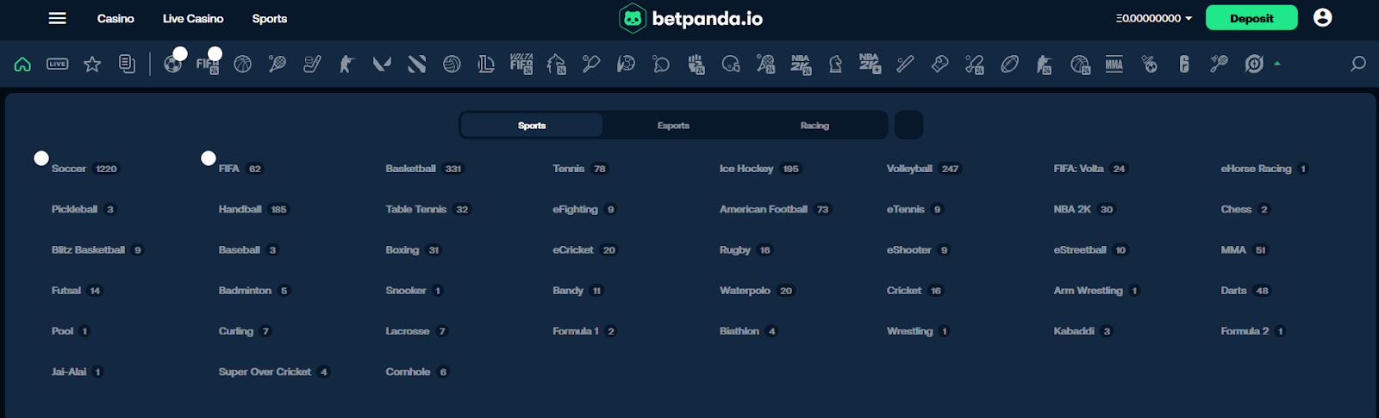Select the League of Legends icon

point(486,64)
